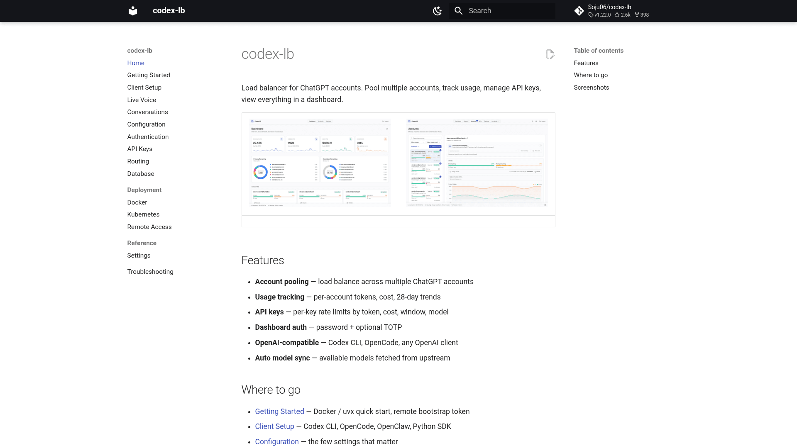This screenshot has width=797, height=448.
Task: Click the codex-lb site title in header
Action: tap(169, 11)
